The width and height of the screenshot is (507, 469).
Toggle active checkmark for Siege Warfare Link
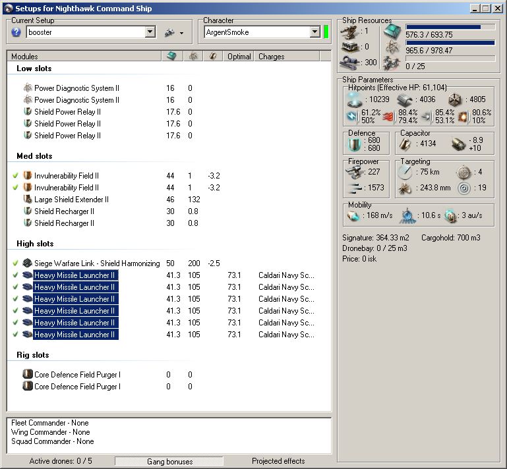[15, 263]
